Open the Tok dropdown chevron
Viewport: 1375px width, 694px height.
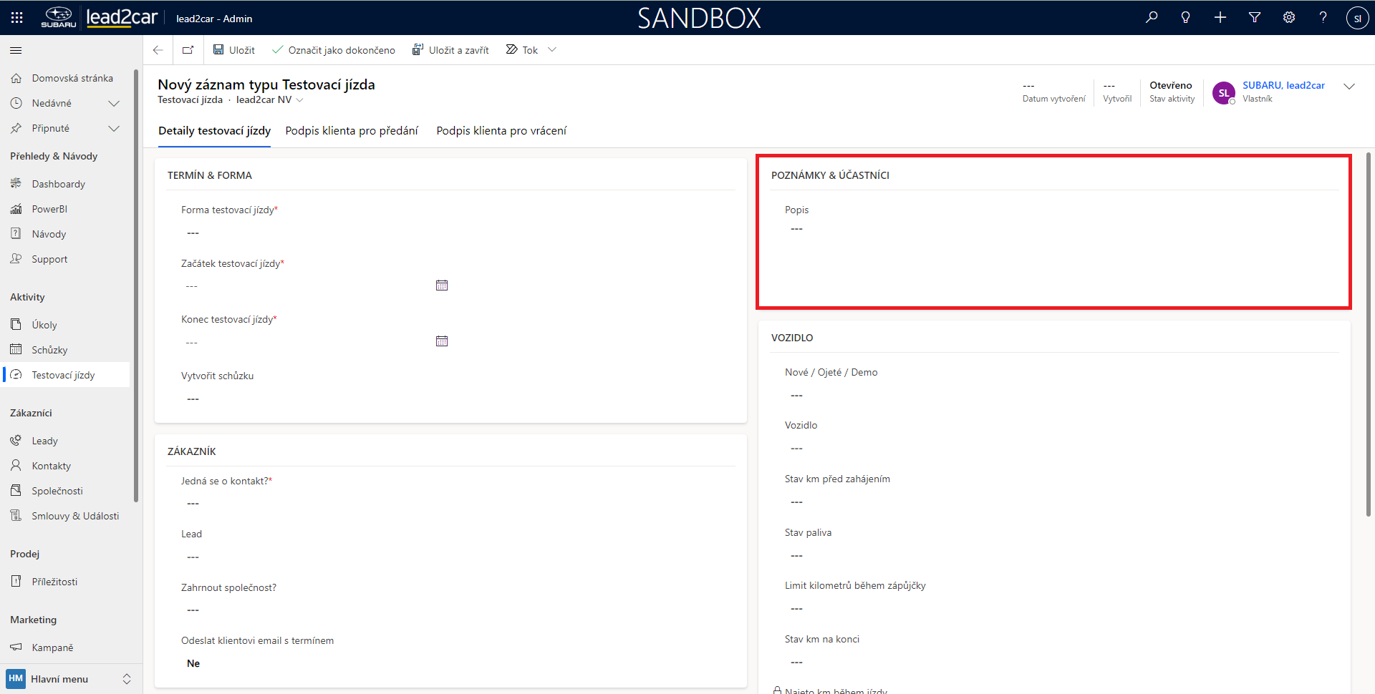552,50
